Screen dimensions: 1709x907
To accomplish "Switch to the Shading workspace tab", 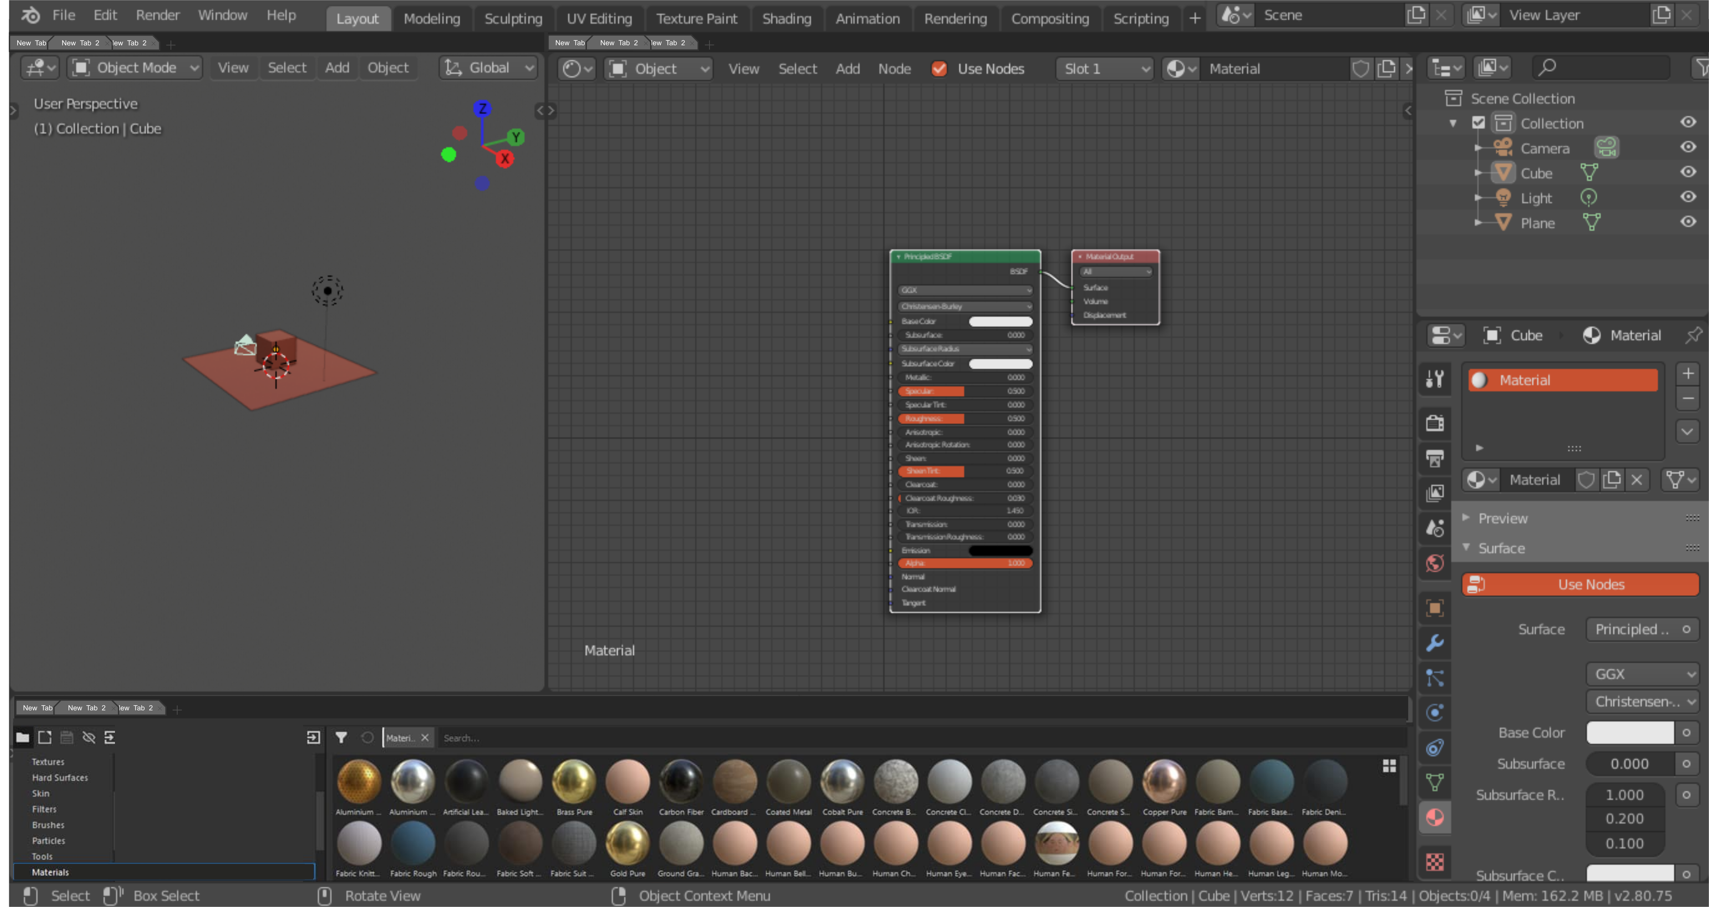I will pos(786,19).
